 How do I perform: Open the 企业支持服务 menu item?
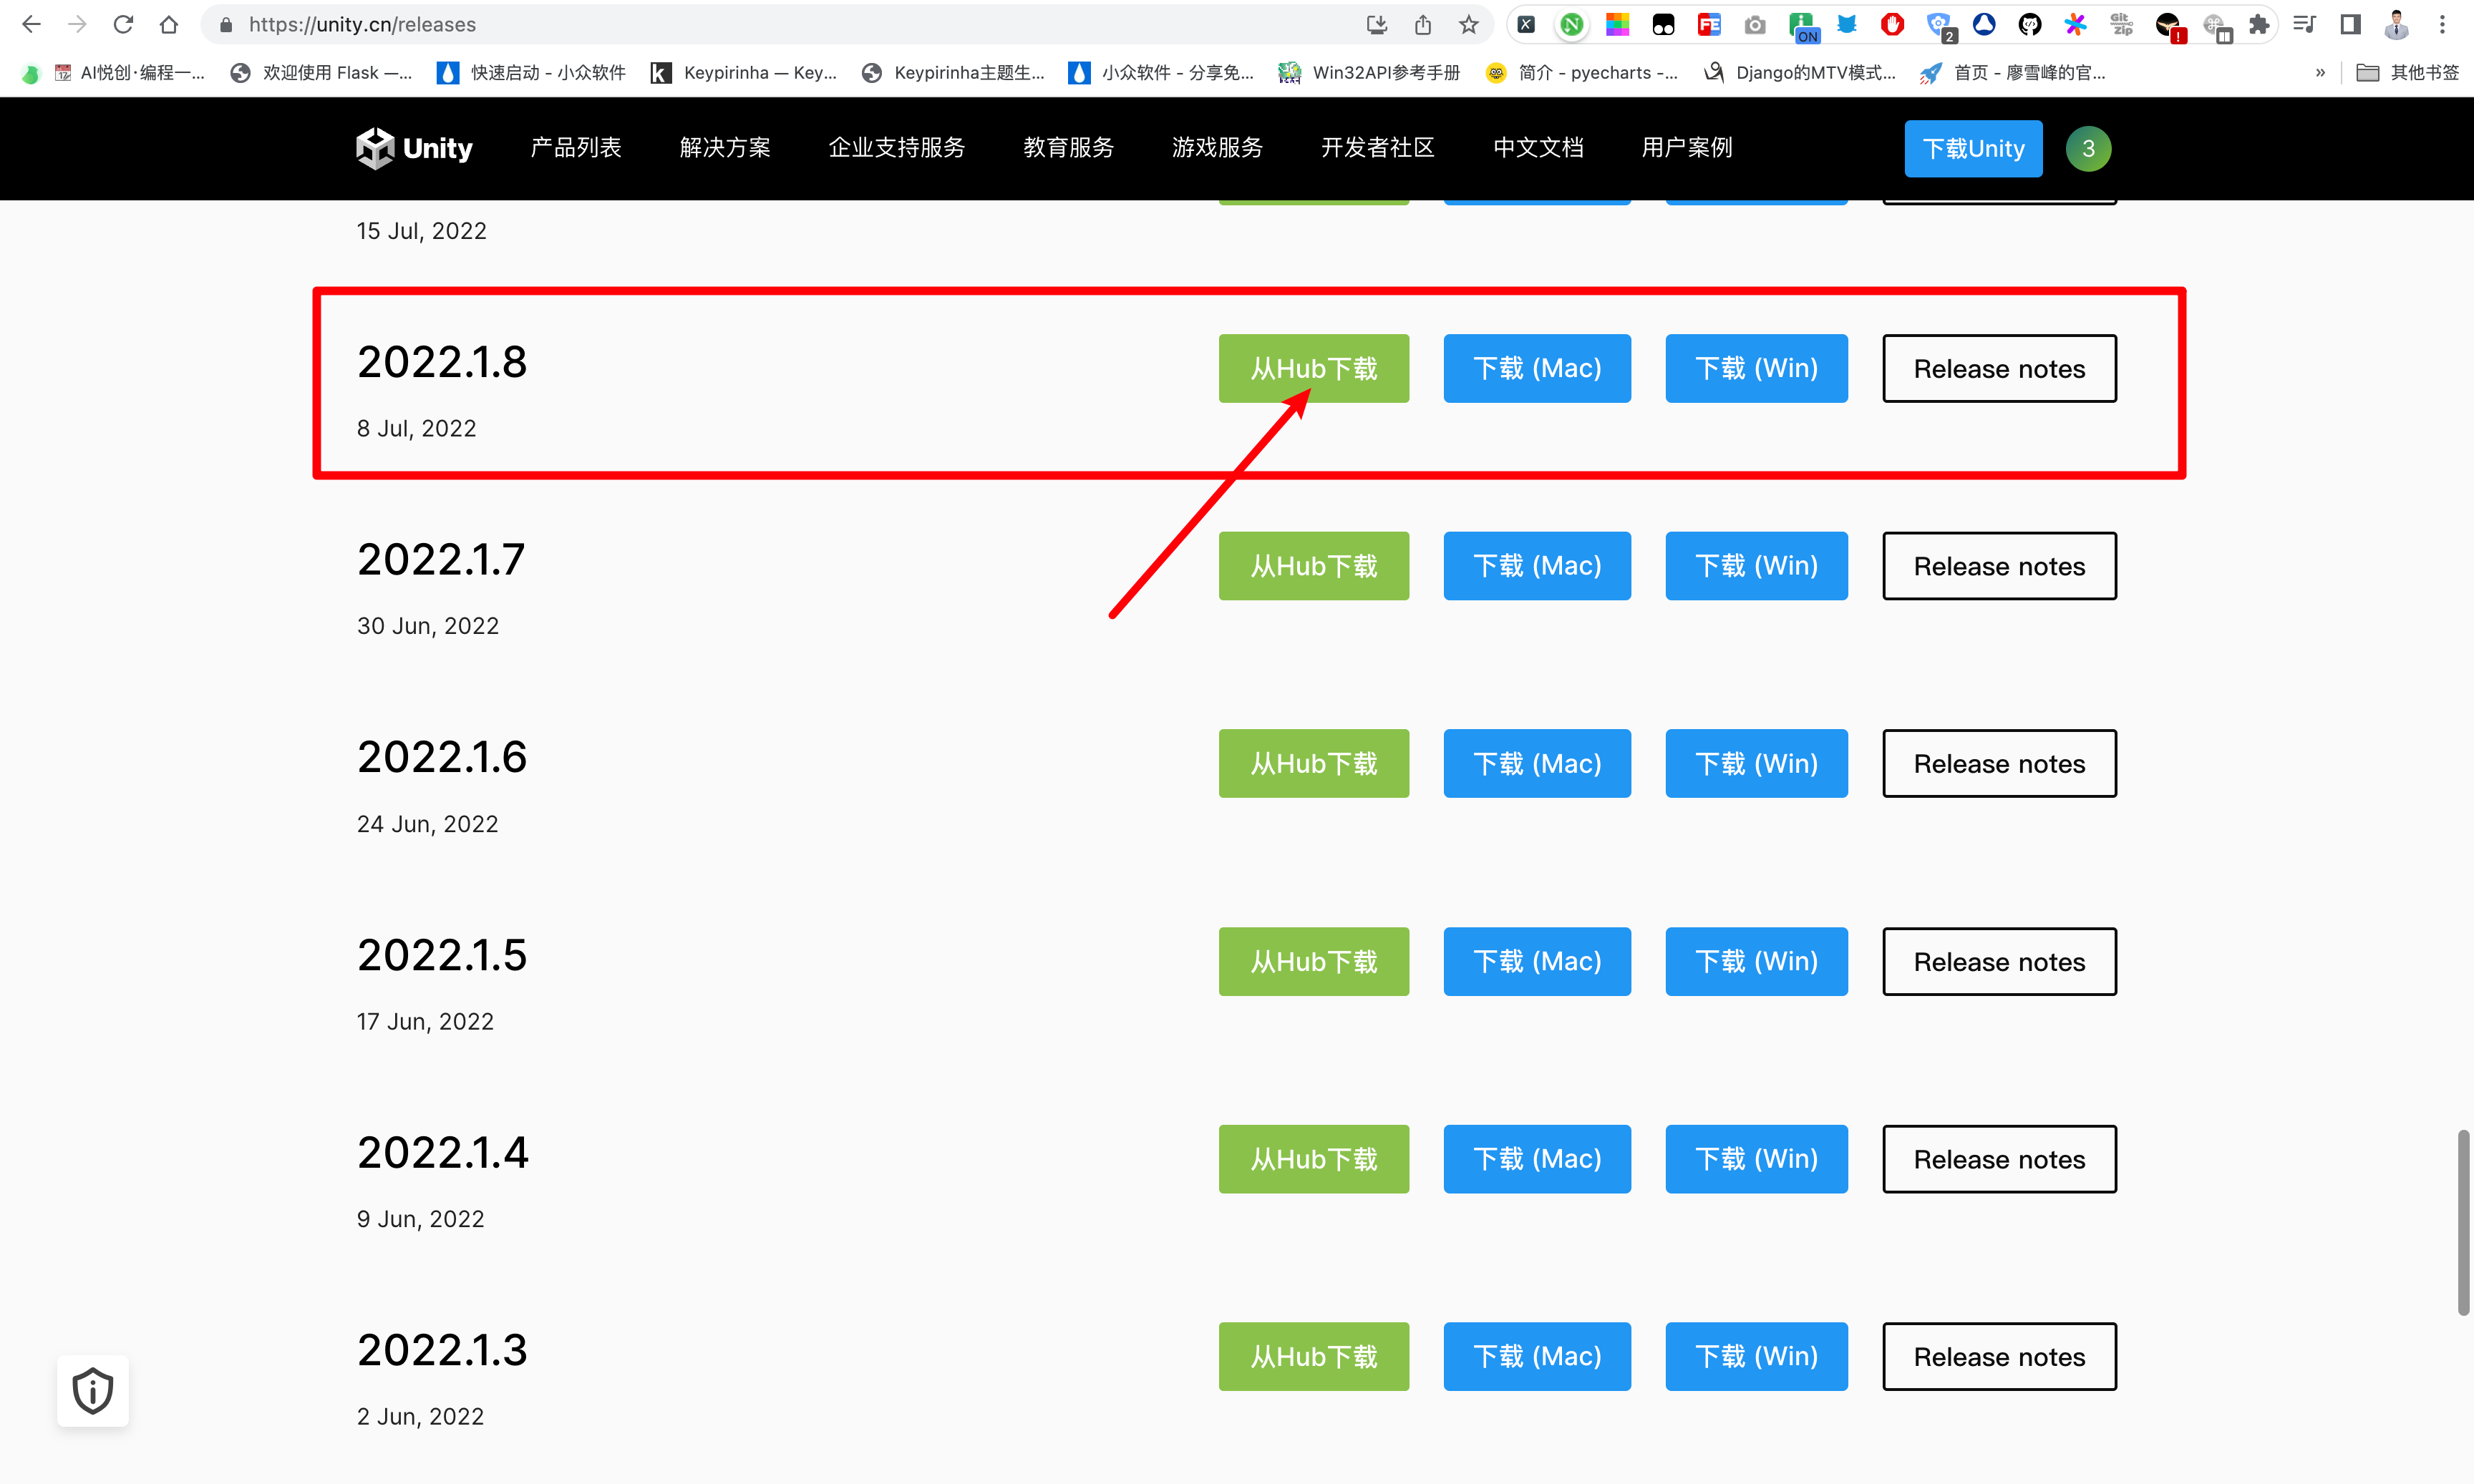coord(898,148)
